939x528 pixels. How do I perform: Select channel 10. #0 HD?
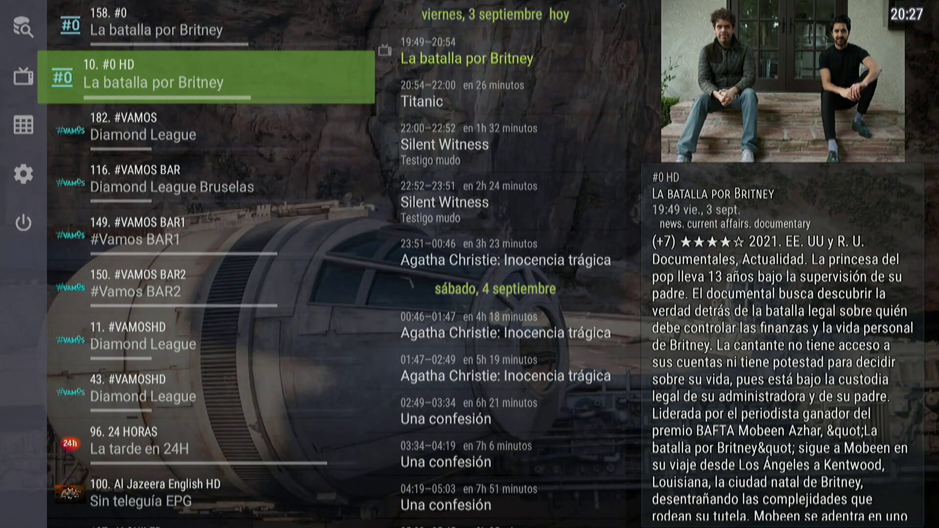point(206,77)
